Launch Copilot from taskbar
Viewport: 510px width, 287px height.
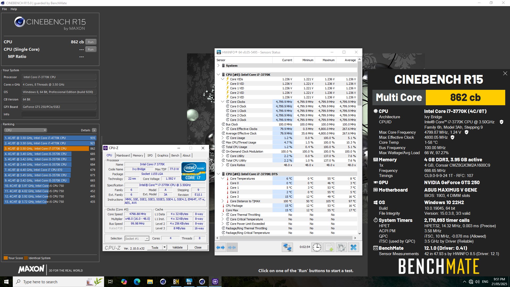click(124, 282)
